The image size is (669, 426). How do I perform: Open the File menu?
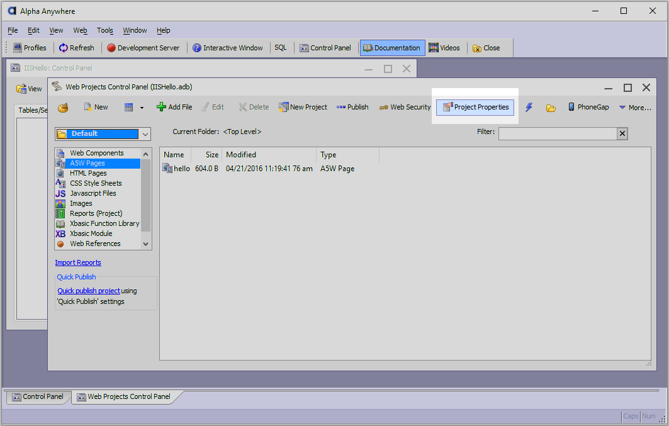[13, 30]
